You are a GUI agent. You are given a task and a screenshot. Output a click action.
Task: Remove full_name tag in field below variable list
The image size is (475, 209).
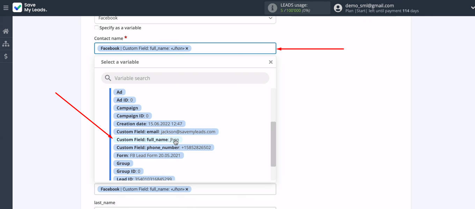[x=187, y=189]
